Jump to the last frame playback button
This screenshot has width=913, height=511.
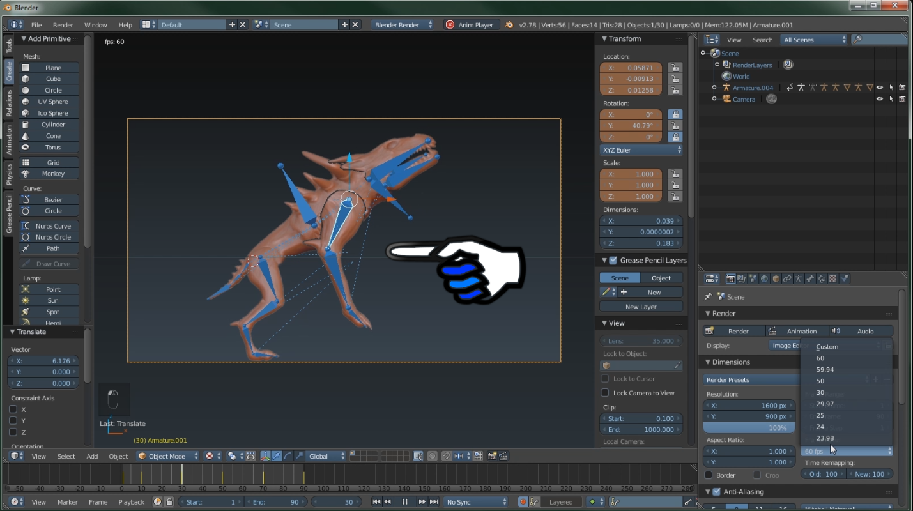tap(434, 502)
